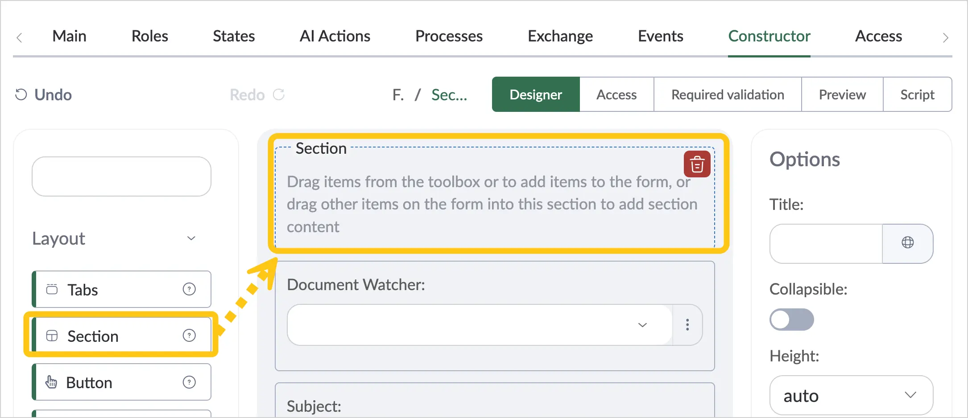The height and width of the screenshot is (418, 968).
Task: Open the Processes tab
Action: 449,36
